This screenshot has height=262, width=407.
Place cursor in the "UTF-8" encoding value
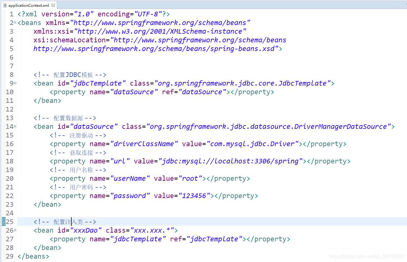pyautogui.click(x=148, y=14)
